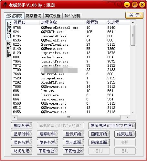Click the 下载地址1 button

pyautogui.click(x=47, y=151)
